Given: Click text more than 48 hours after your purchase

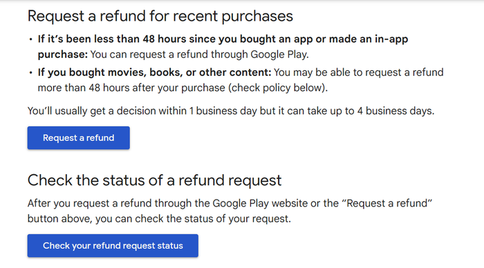Looking at the screenshot, I should 131,88.
